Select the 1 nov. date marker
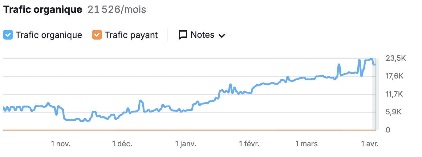Screen dimensions: 422x157 [61, 144]
